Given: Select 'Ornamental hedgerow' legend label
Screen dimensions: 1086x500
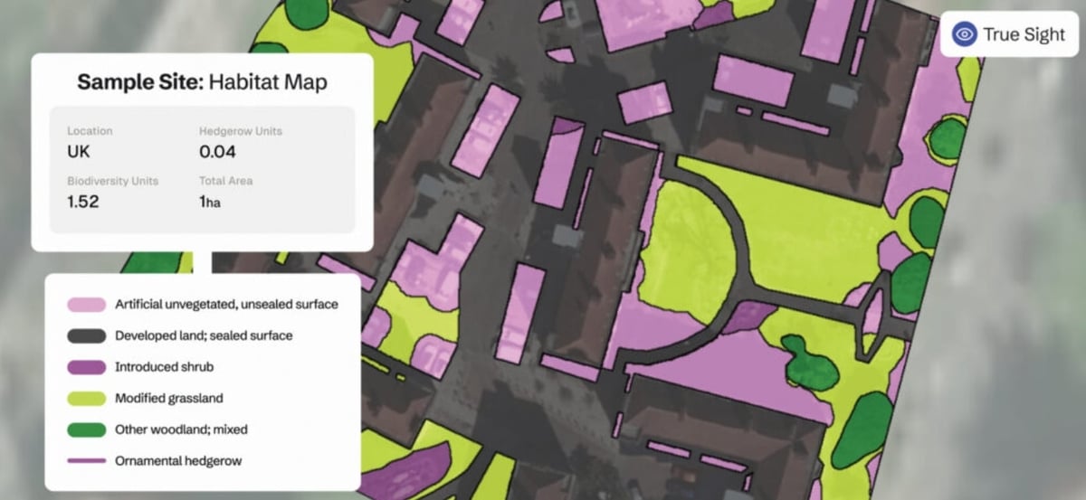Looking at the screenshot, I should [178, 461].
